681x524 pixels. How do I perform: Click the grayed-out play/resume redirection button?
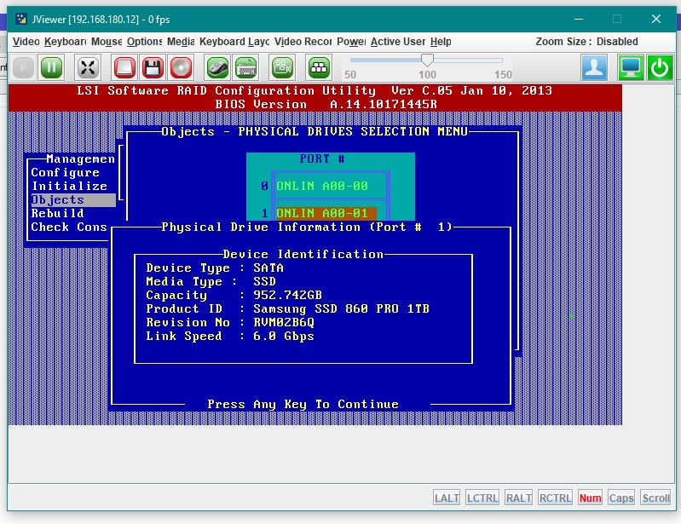[x=24, y=67]
